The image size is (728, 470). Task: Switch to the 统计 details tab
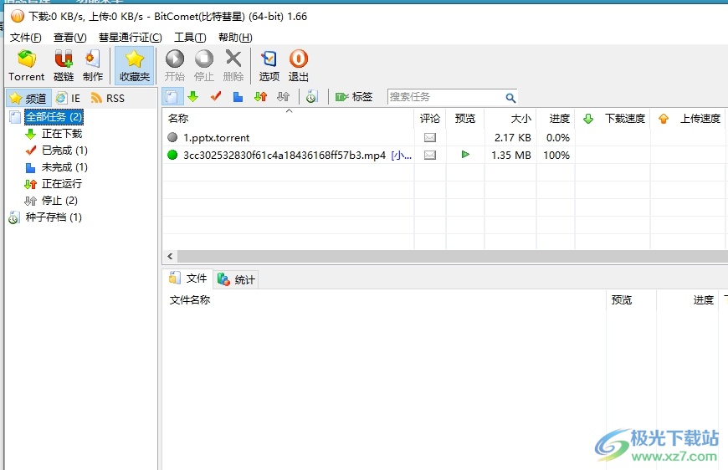[236, 279]
